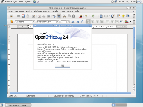
Task: Toggle Bullets list
Action: coord(112,22)
